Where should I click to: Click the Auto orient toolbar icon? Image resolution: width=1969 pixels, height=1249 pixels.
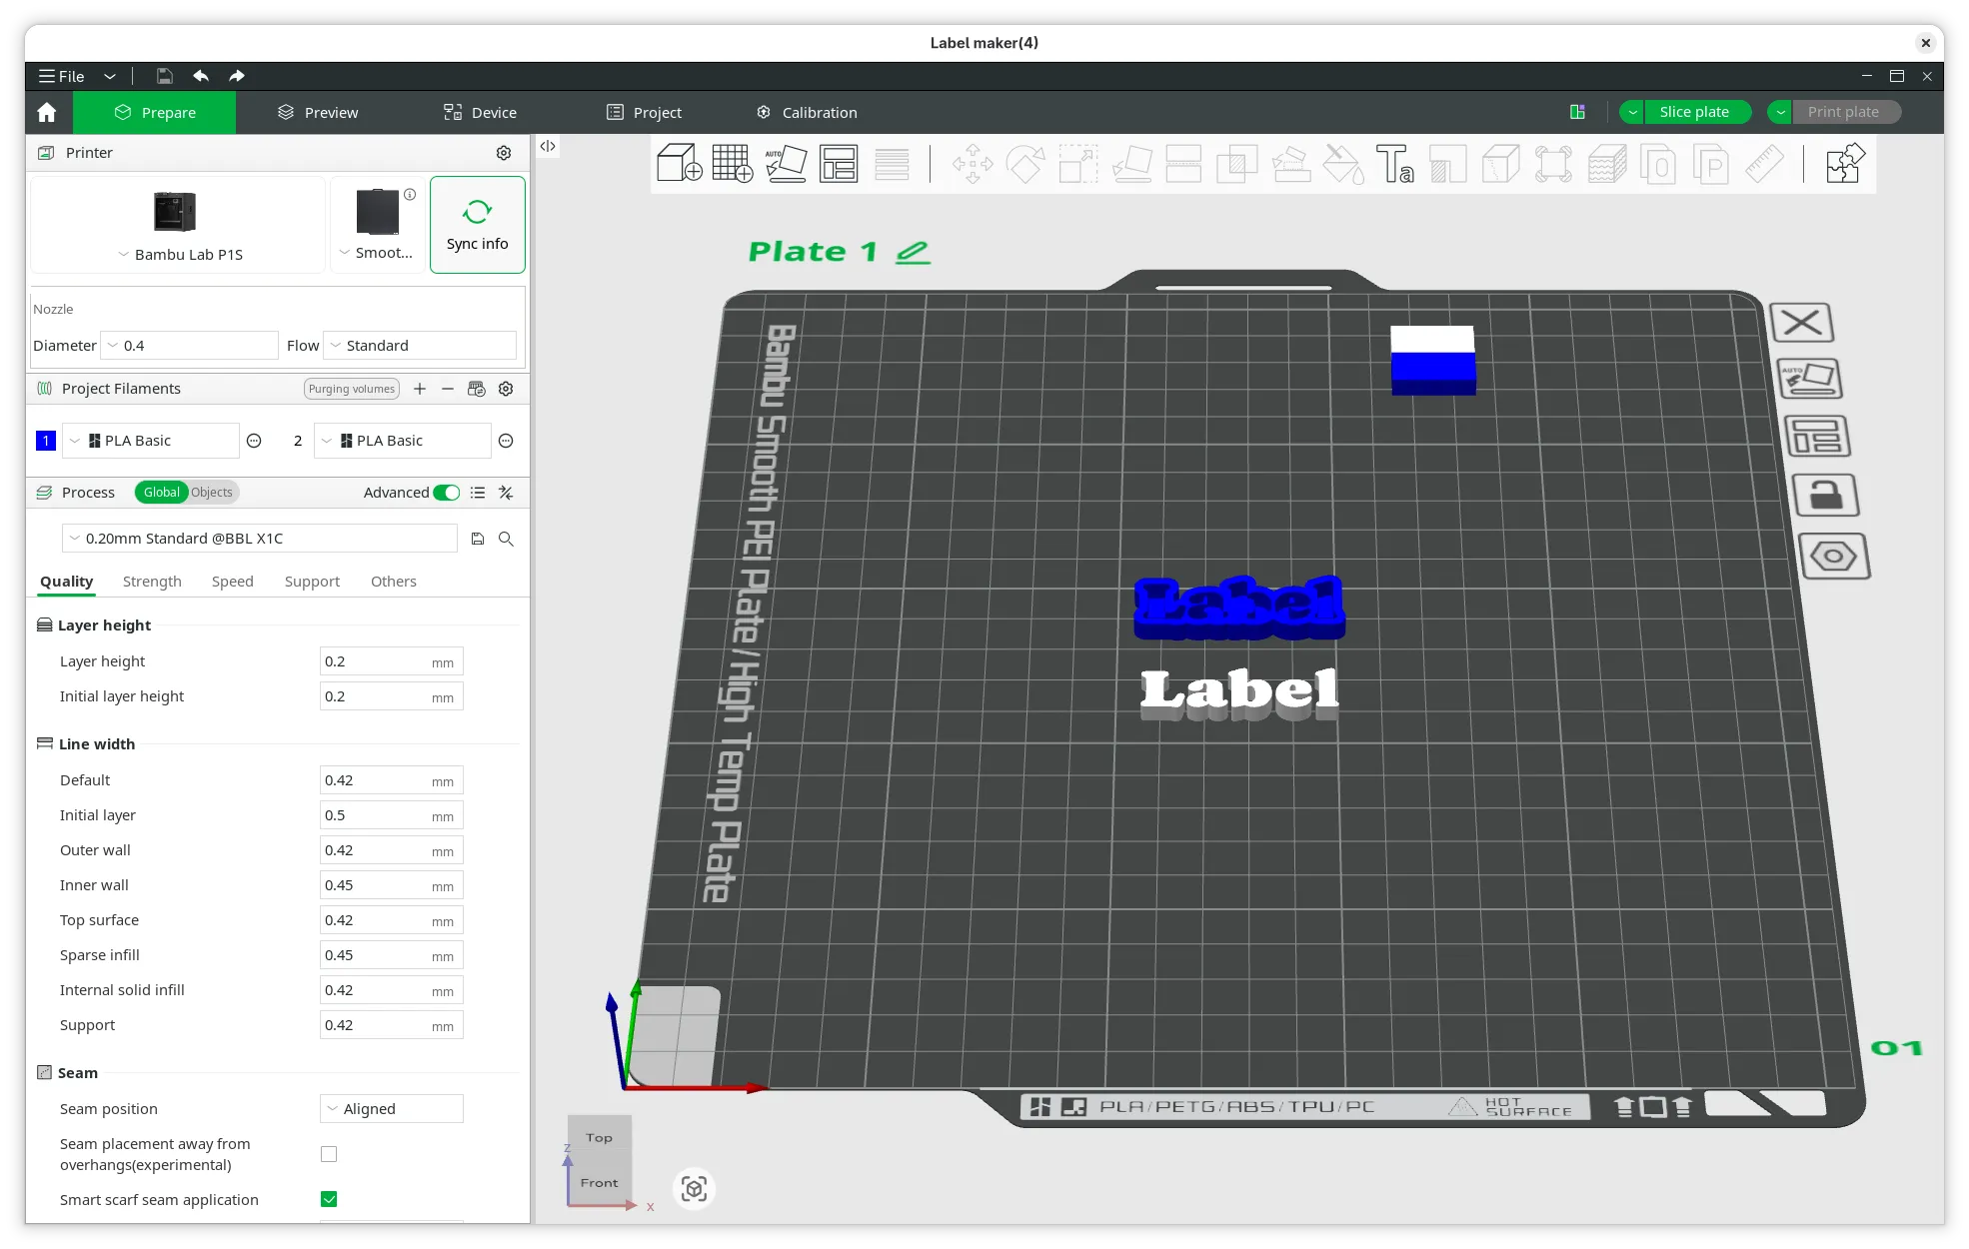(786, 163)
